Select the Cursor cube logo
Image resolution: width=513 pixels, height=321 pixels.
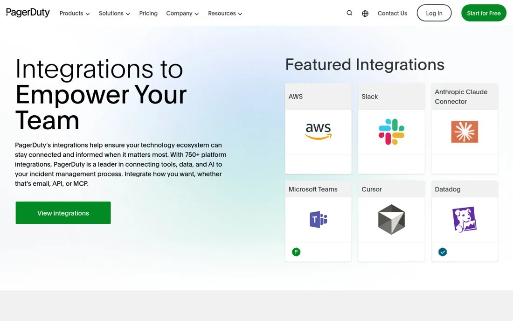click(x=391, y=219)
